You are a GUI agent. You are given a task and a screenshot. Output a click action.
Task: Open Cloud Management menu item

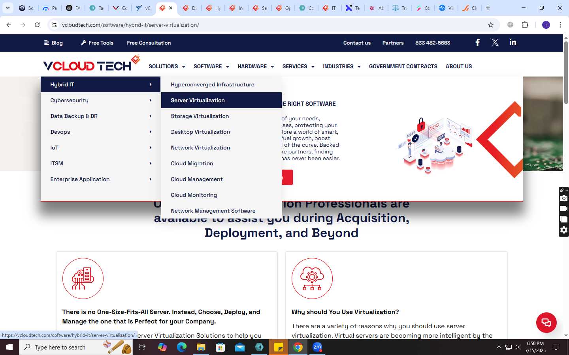click(221, 179)
